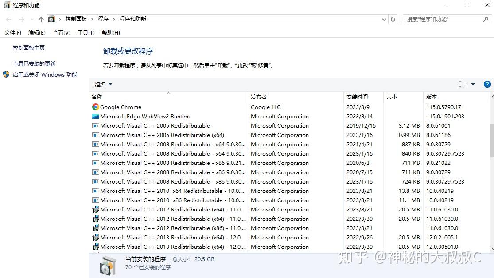Click the Forward navigation arrow
The height and width of the screenshot is (278, 494).
click(x=21, y=19)
